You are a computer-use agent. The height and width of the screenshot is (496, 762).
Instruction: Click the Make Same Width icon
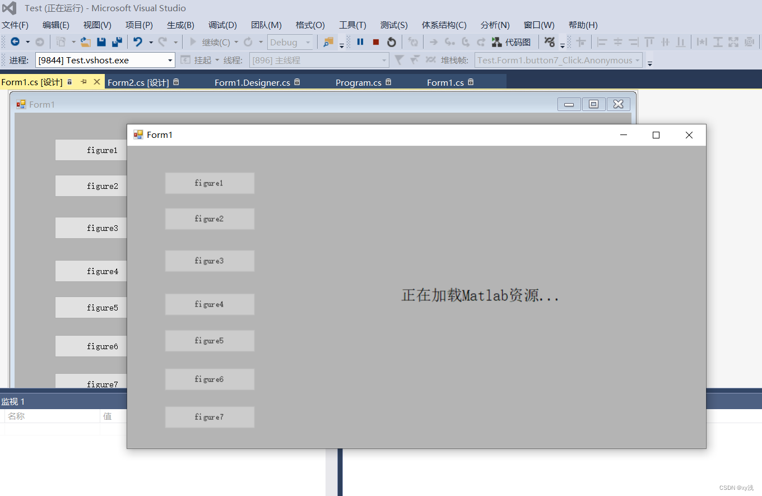pos(701,42)
